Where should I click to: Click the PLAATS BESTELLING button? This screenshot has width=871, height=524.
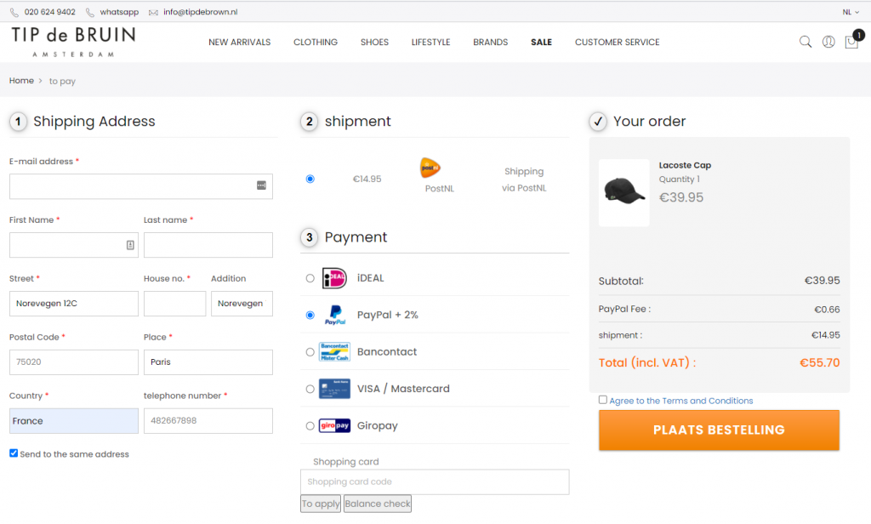point(719,430)
